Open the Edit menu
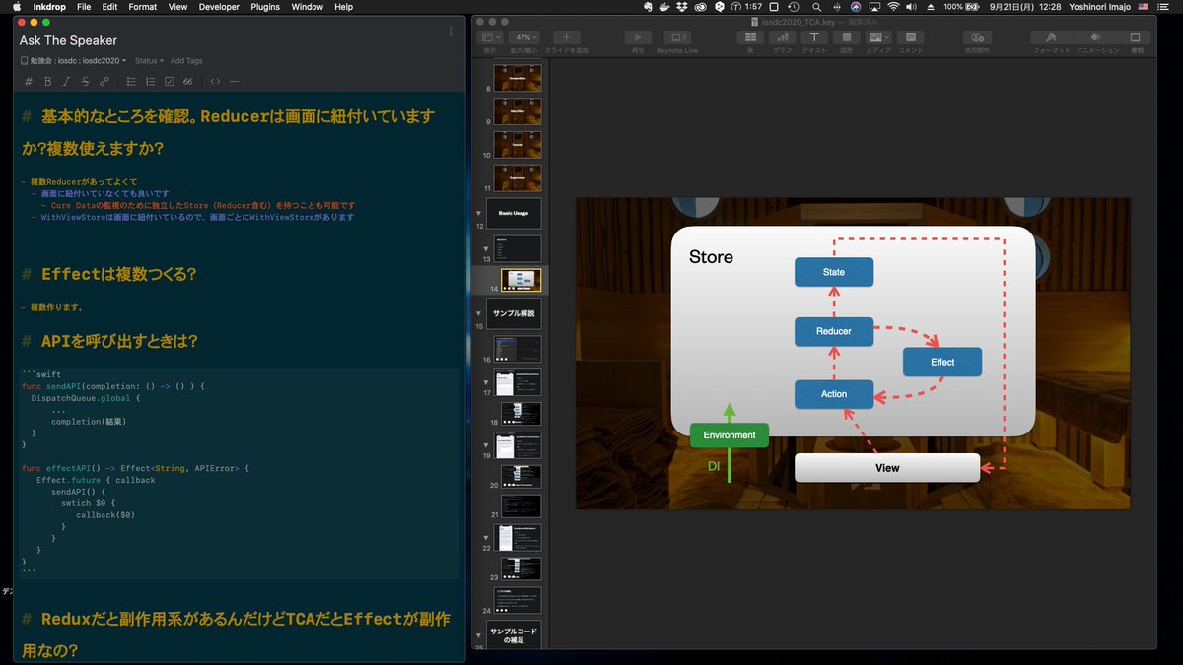The width and height of the screenshot is (1183, 665). (x=109, y=6)
